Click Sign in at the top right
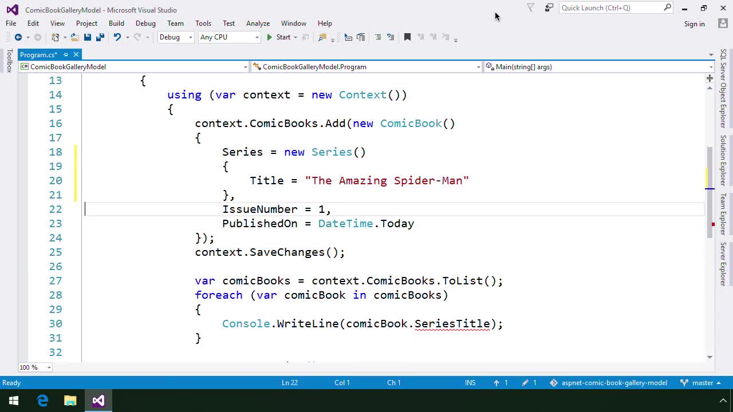The image size is (733, 412). pyautogui.click(x=694, y=23)
